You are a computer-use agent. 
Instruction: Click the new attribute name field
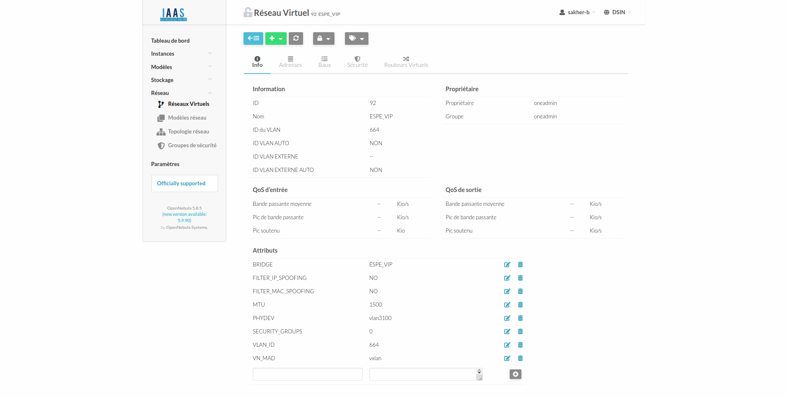(x=307, y=374)
